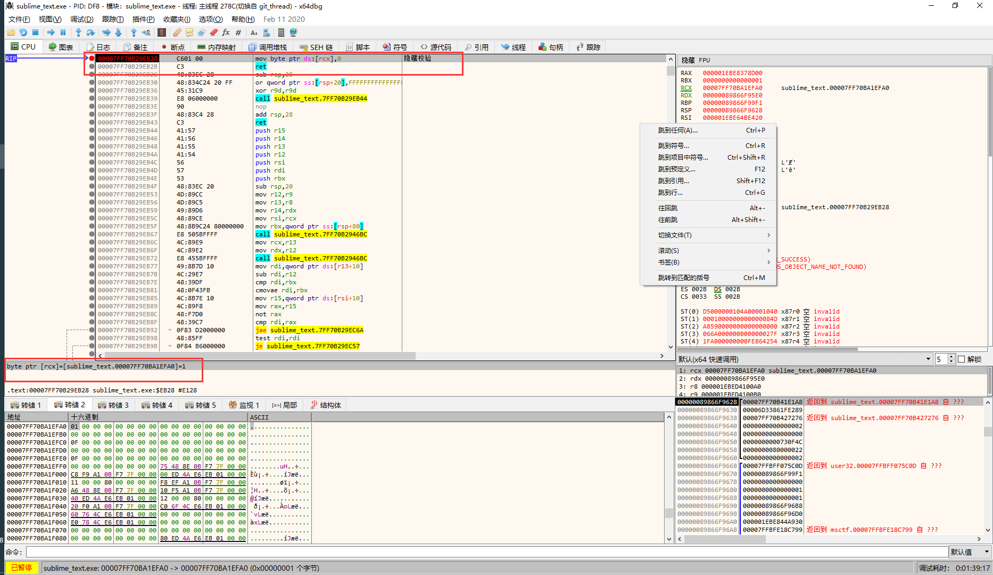Collapse the jump arrow at 0F84 B6000000

click(170, 346)
